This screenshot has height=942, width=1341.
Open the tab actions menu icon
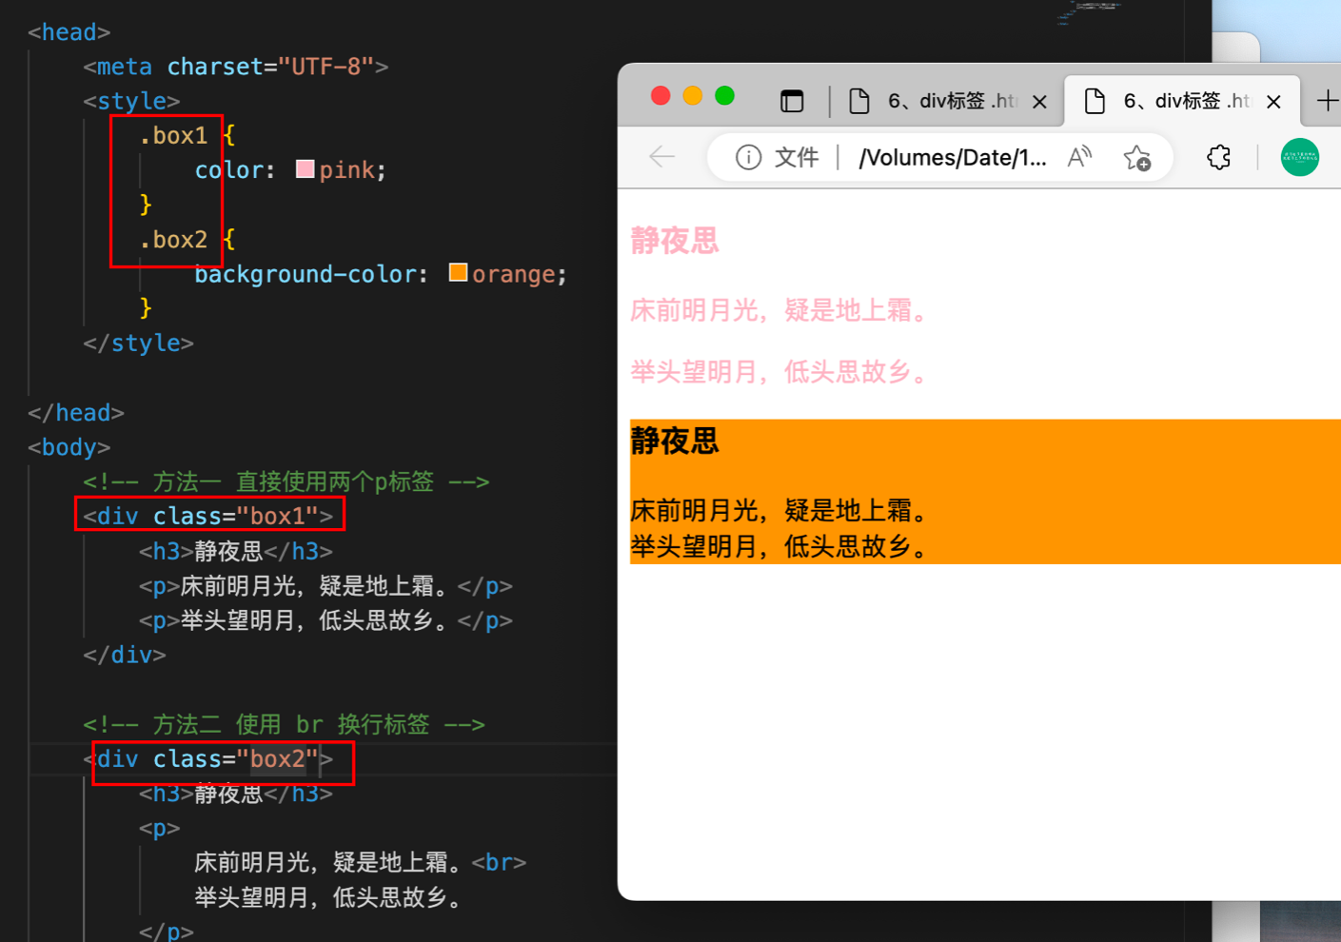click(792, 101)
